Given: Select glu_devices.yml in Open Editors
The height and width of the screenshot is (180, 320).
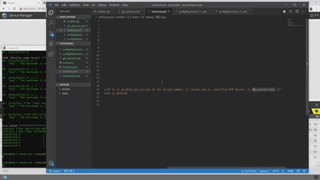Looking at the screenshot, I should pos(75,26).
